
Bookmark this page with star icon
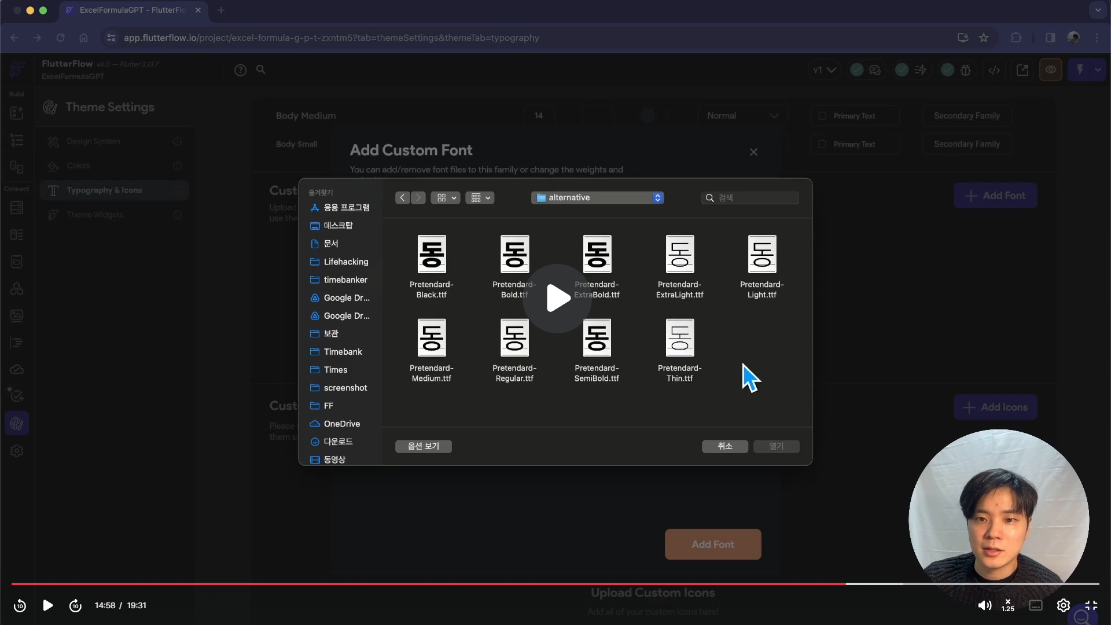(984, 38)
